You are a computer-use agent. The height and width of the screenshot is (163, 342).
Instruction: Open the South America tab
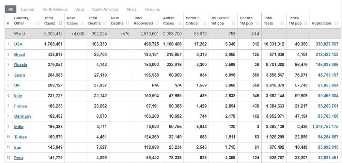(x=105, y=9)
